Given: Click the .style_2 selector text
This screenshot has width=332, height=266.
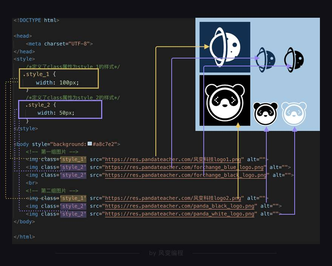Looking at the screenshot, I should [x=38, y=105].
